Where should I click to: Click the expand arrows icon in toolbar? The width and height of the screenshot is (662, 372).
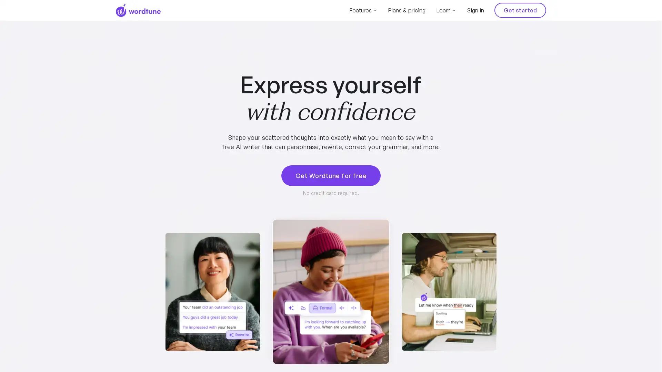[354, 308]
